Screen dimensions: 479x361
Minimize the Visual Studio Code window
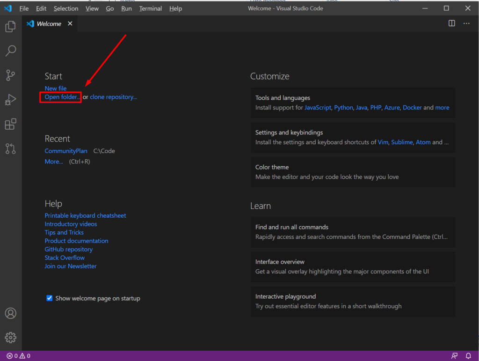425,8
